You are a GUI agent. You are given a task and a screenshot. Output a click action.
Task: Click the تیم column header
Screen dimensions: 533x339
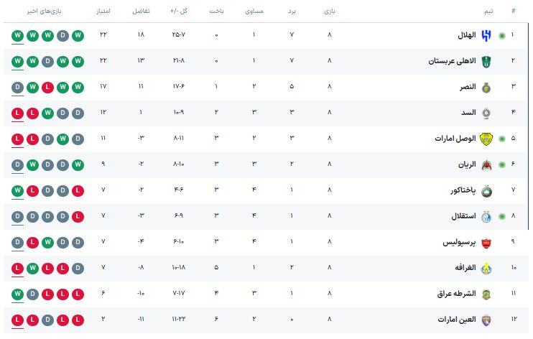point(488,11)
